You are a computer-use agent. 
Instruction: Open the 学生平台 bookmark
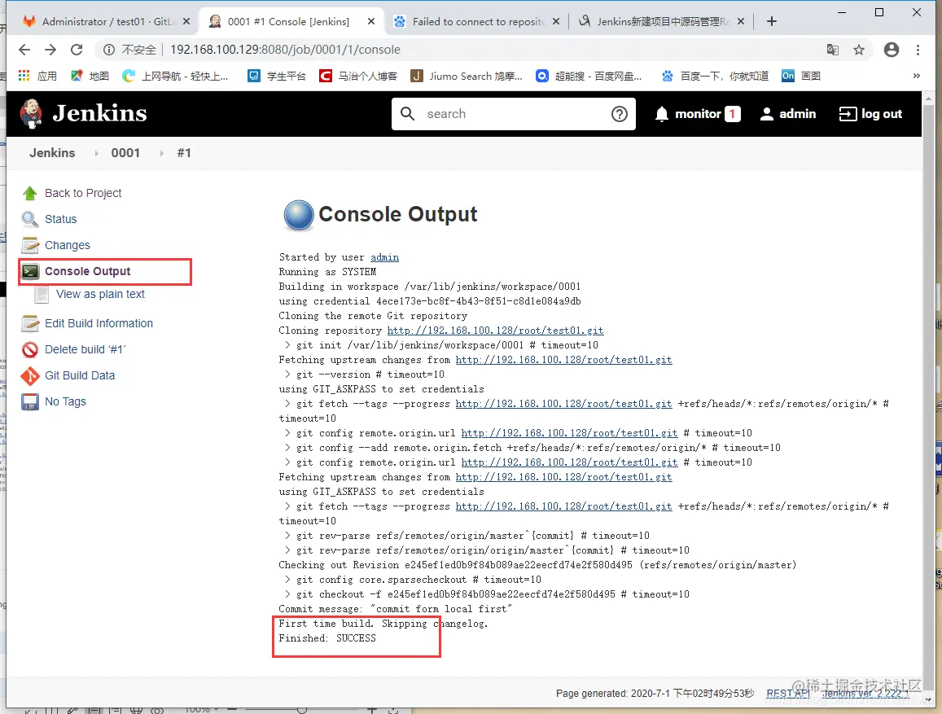click(x=277, y=76)
